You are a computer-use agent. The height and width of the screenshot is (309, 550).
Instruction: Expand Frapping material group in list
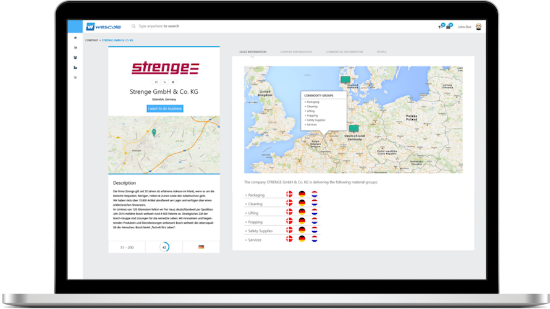253,222
